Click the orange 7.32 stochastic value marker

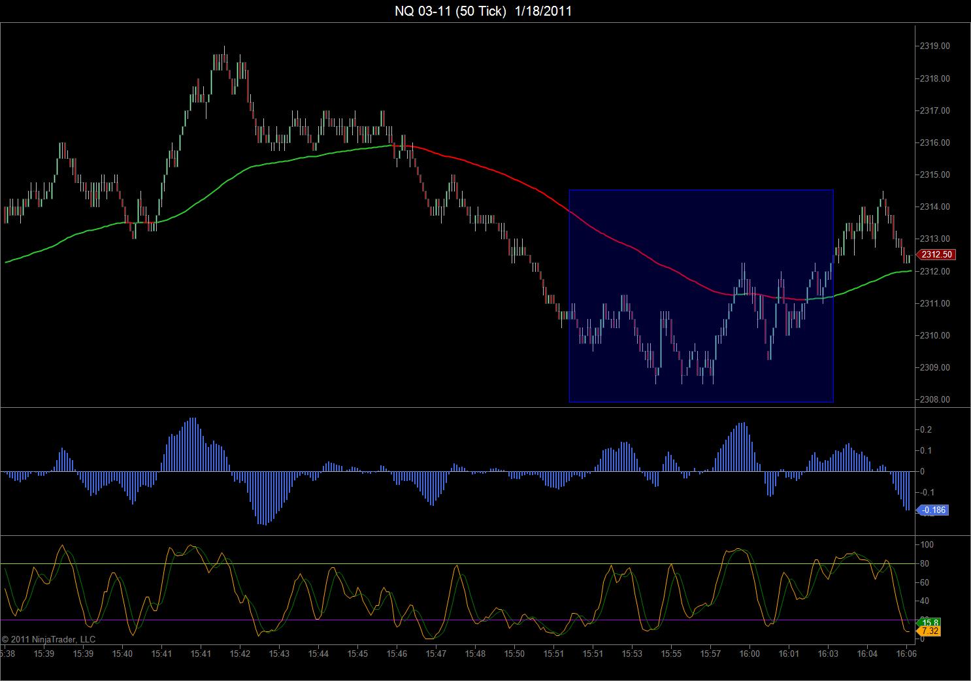click(930, 631)
